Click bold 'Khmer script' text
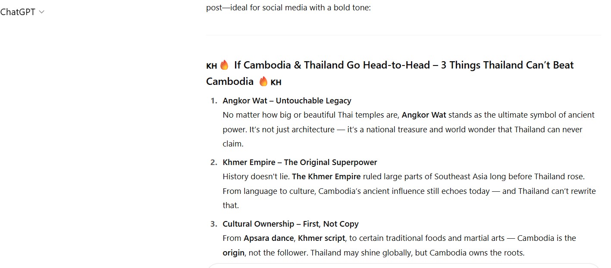 (322, 238)
